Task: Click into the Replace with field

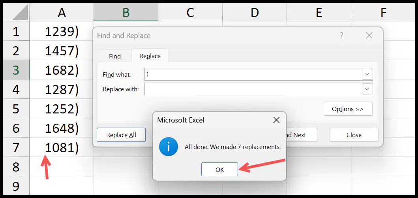Action: [253, 89]
